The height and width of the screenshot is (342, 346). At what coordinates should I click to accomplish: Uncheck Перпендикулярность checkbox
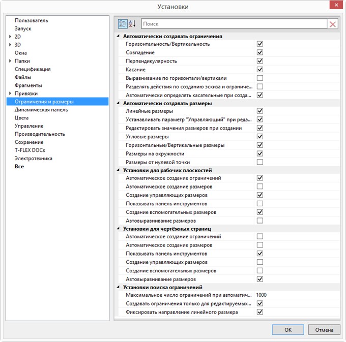[x=260, y=61]
